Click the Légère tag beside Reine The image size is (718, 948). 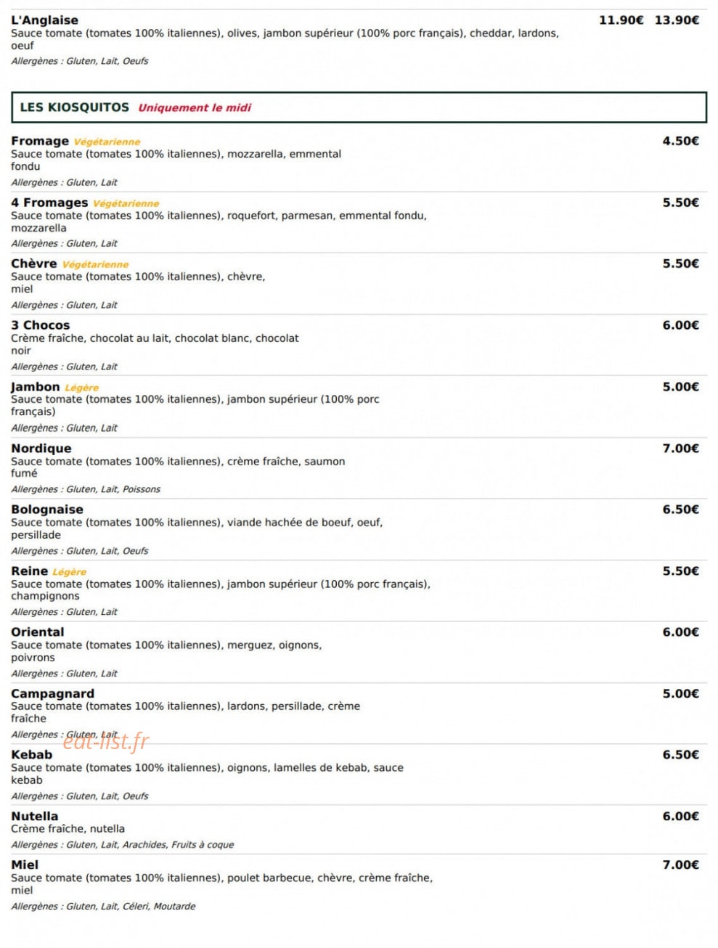(x=70, y=573)
